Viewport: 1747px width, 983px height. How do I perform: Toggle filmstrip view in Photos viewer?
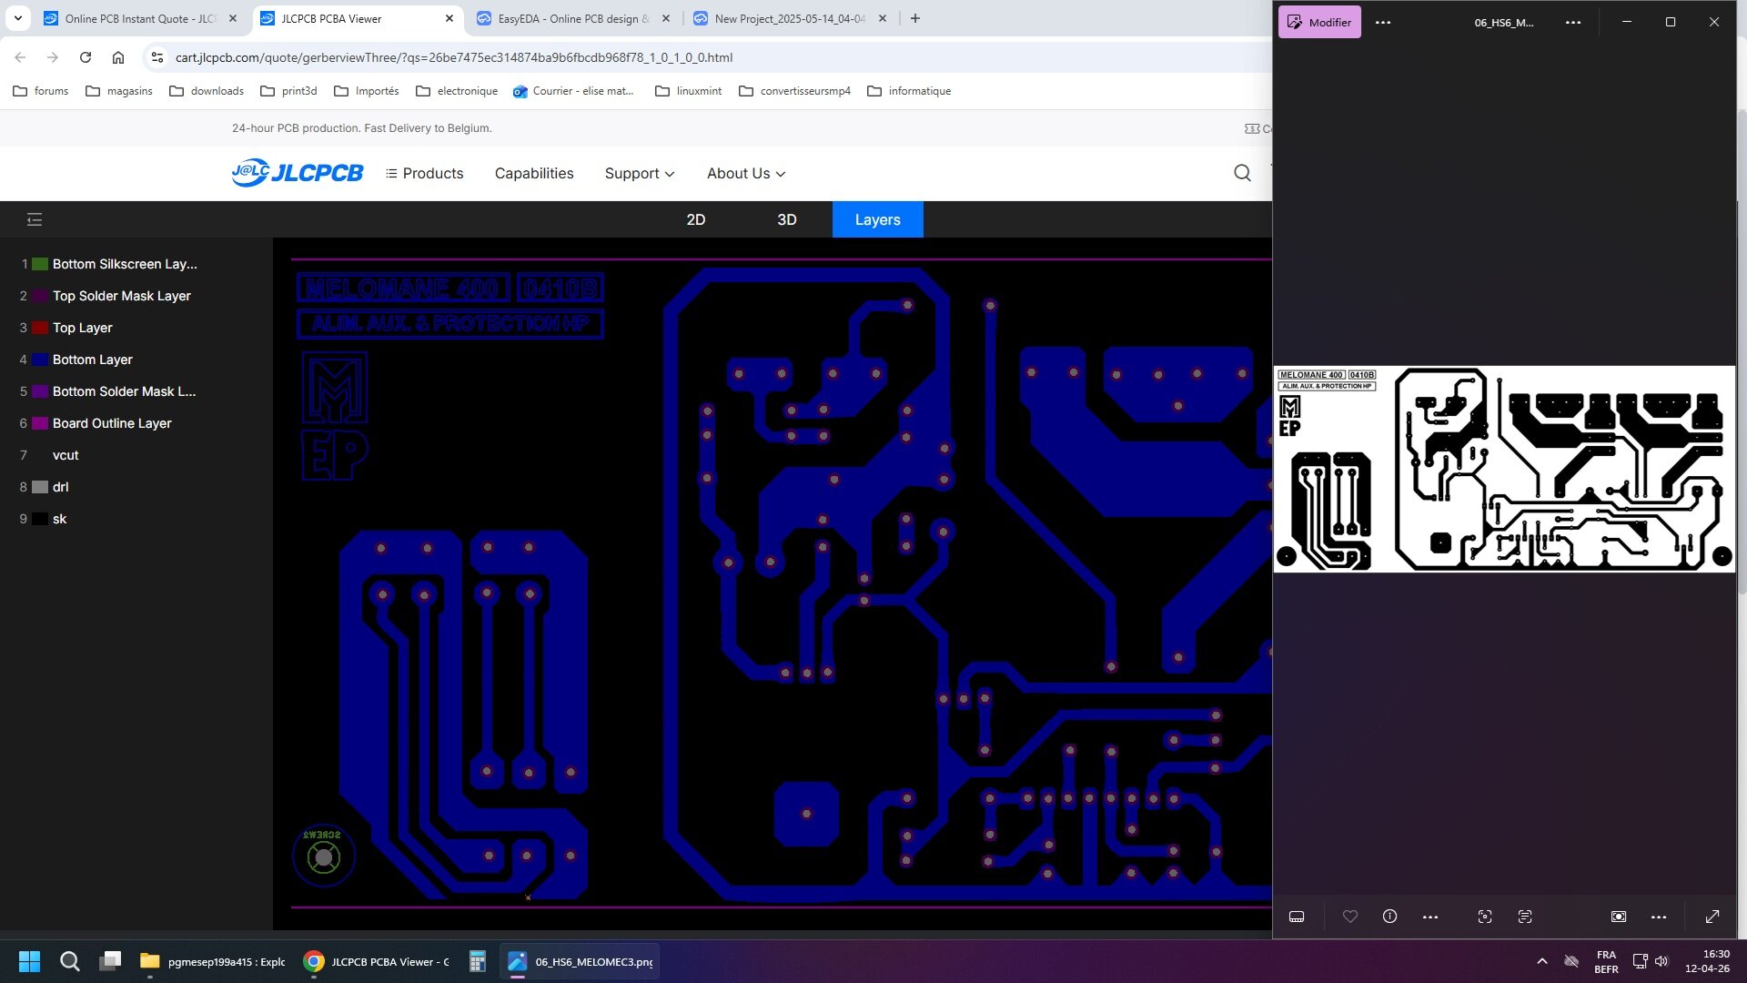click(1297, 917)
